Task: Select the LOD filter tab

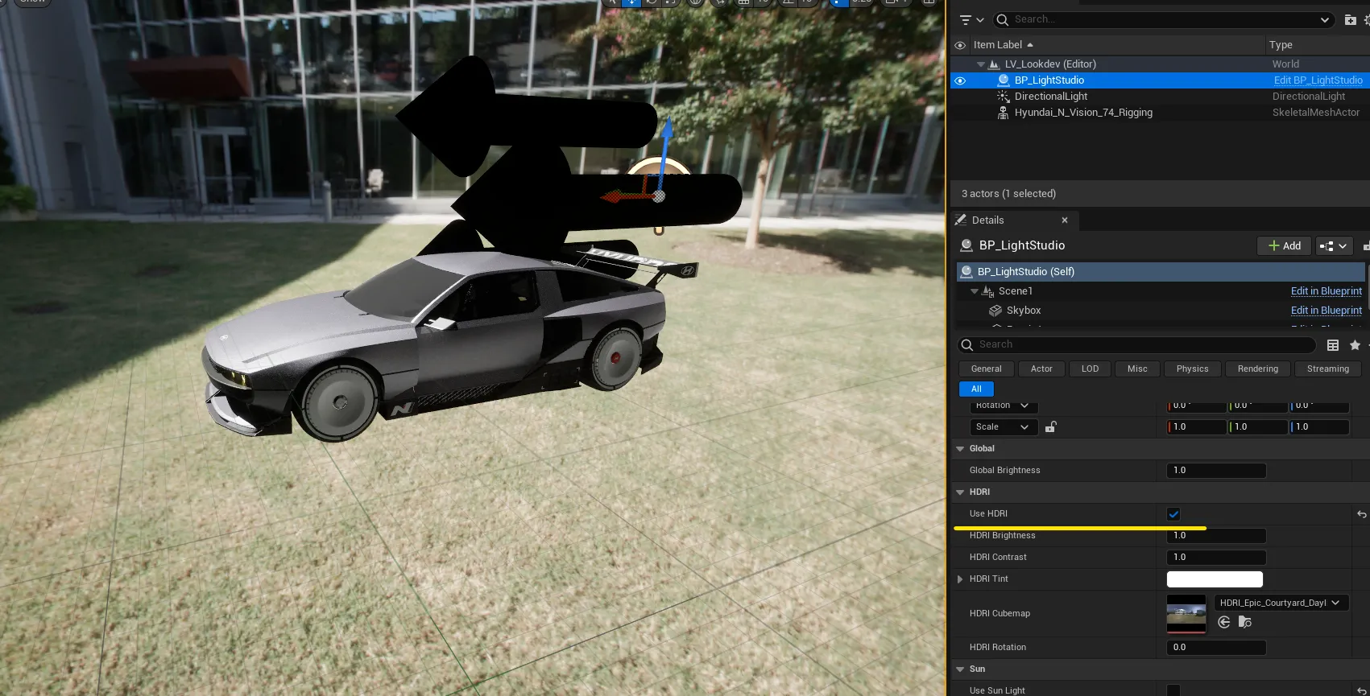Action: coord(1090,369)
